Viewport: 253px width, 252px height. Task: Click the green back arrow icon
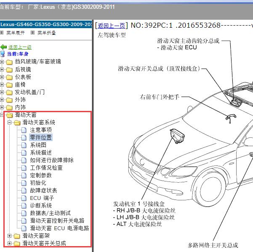(3, 47)
